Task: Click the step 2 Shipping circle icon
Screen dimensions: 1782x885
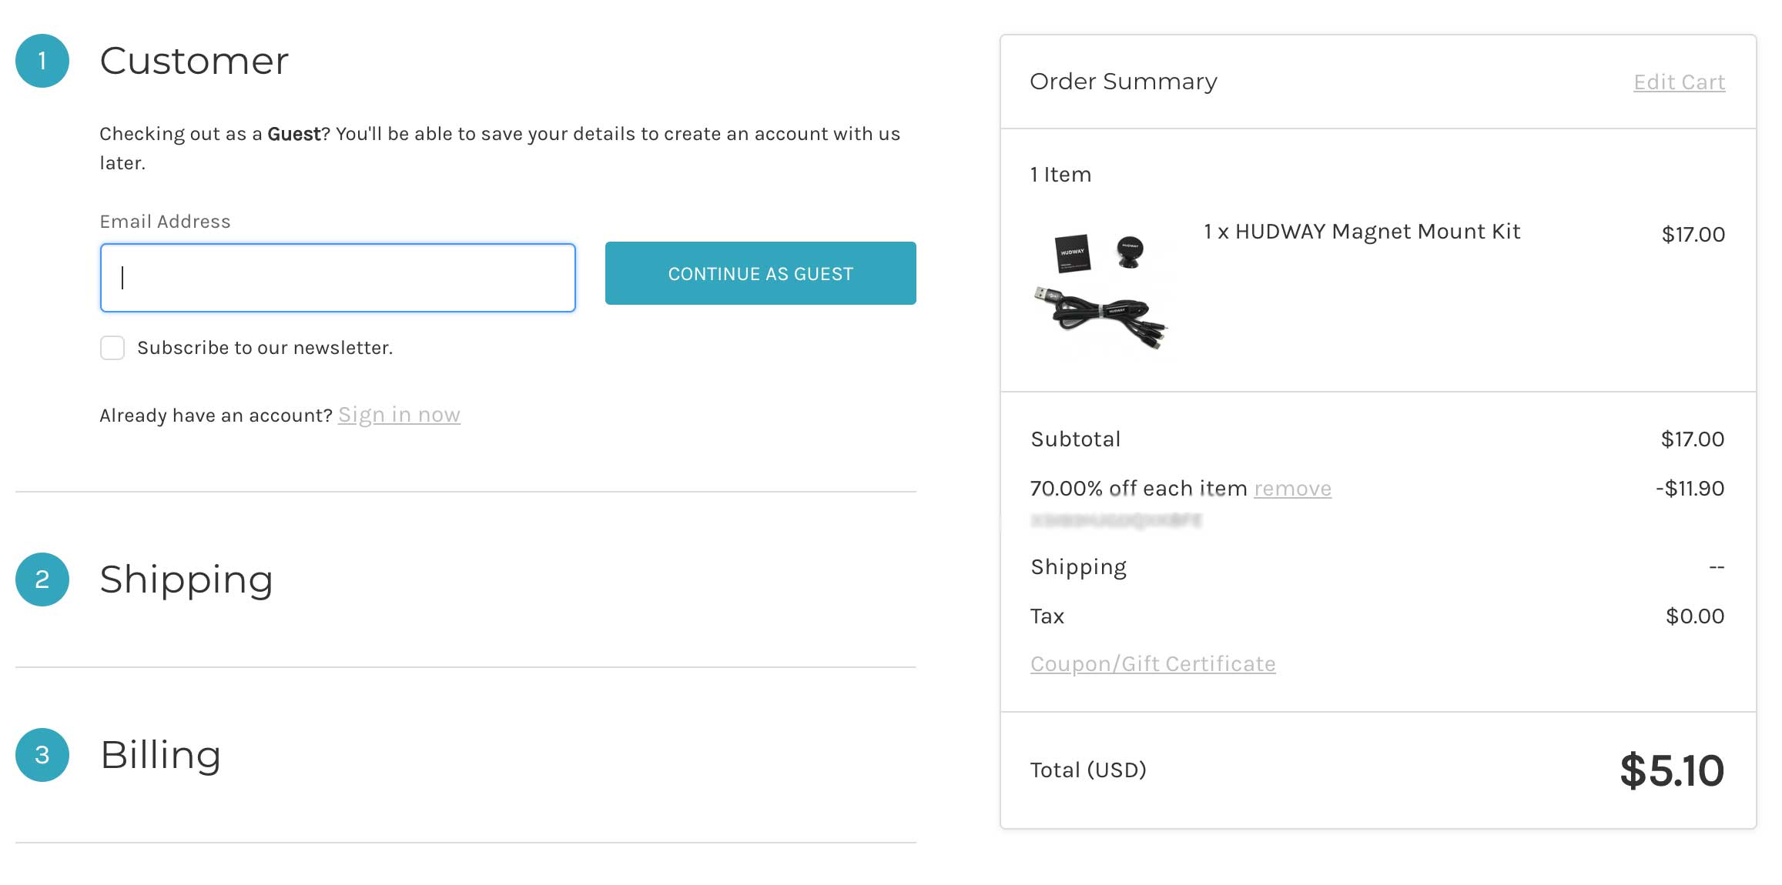Action: [42, 579]
